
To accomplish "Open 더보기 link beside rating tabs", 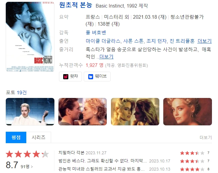I will [x=206, y=137].
